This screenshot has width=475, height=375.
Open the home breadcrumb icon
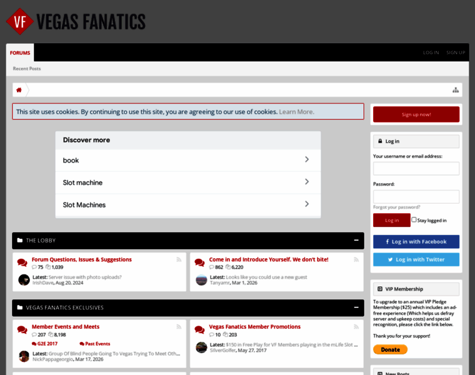[x=19, y=90]
